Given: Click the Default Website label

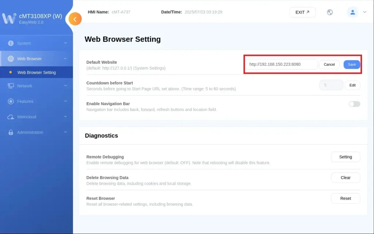Looking at the screenshot, I should click(x=102, y=62).
